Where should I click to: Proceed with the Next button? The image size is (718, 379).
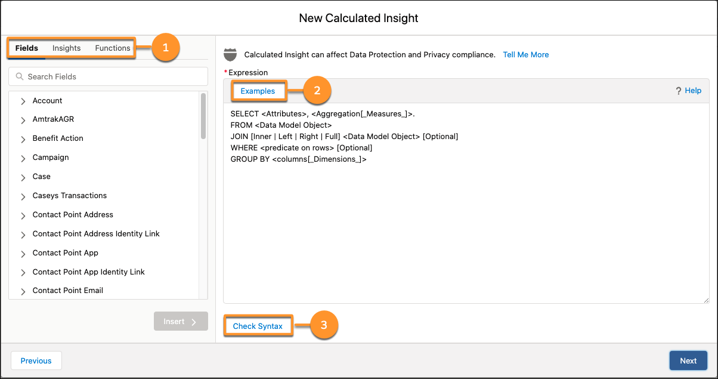pos(688,360)
